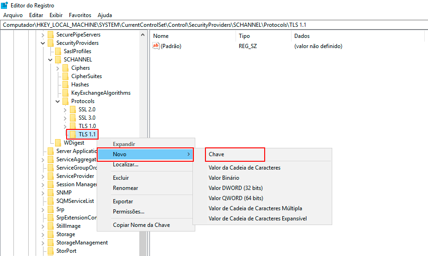Screen dimensions: 428x256
Task: Select Valor DWORD (32 bits) option
Action: point(236,188)
